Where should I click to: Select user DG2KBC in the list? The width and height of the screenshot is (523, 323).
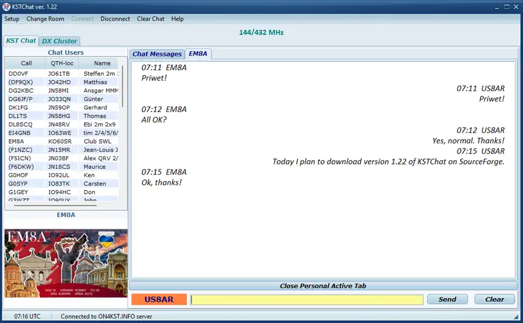point(20,91)
